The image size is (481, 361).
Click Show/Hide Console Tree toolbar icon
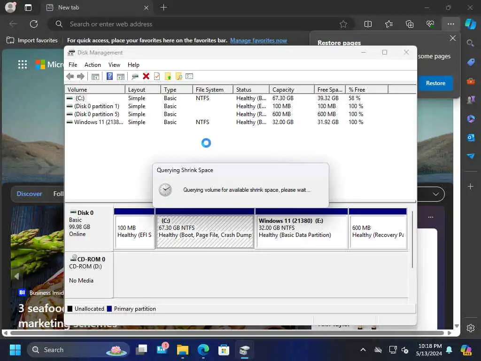[x=95, y=77]
